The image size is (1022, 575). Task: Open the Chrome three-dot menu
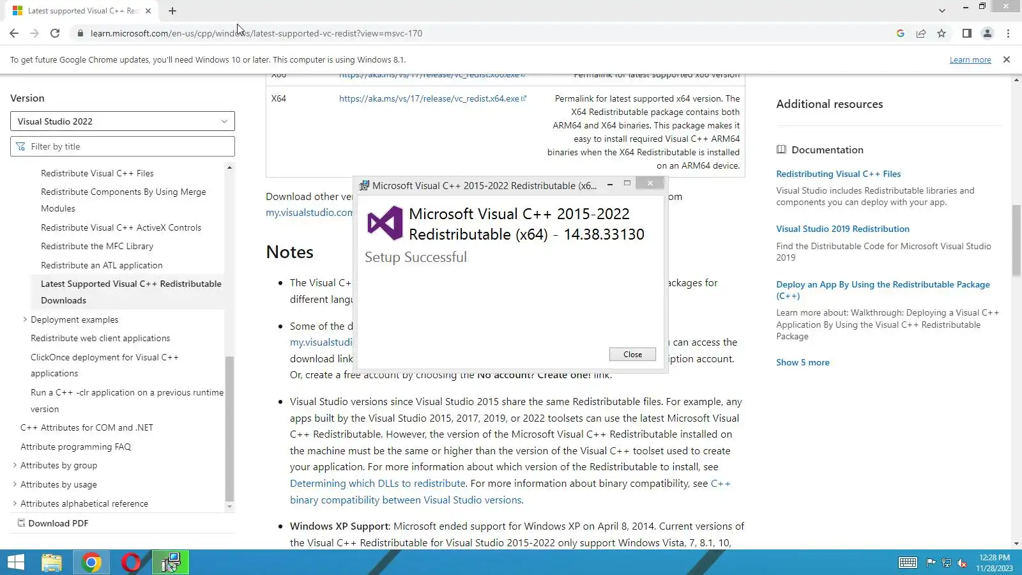pyautogui.click(x=1008, y=33)
